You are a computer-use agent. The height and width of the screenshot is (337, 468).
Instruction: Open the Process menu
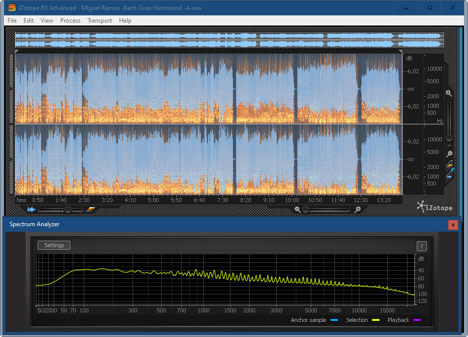pyautogui.click(x=70, y=21)
